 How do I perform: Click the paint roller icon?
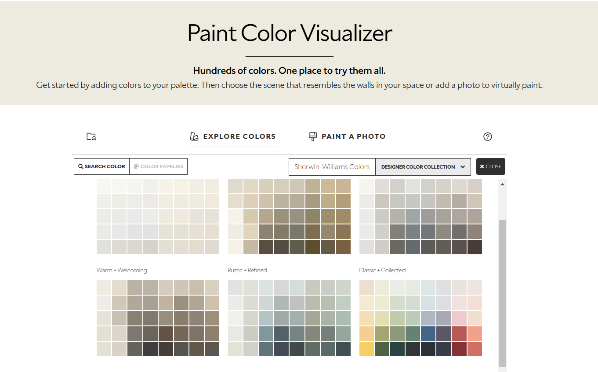click(313, 137)
